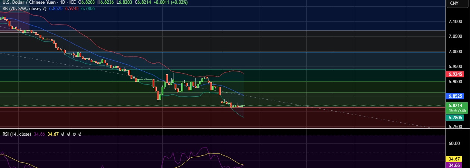Image resolution: width=470 pixels, height=168 pixels.
Task: Select the RSI (14, close) indicator legend
Action: click(x=17, y=134)
